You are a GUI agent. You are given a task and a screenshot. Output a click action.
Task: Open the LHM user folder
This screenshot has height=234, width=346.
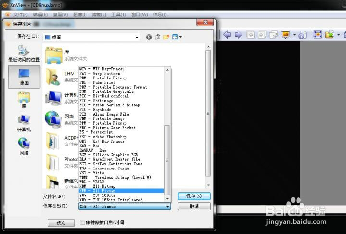[x=62, y=77]
